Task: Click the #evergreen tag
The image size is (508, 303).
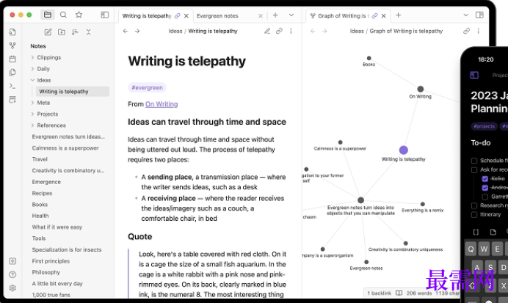Action: [147, 87]
